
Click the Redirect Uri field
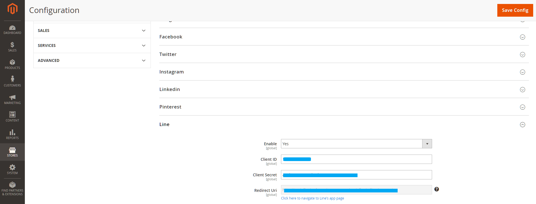(x=356, y=190)
